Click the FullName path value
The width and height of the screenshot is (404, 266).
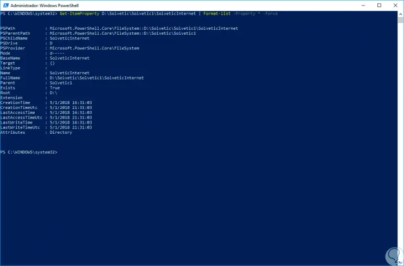(x=97, y=78)
